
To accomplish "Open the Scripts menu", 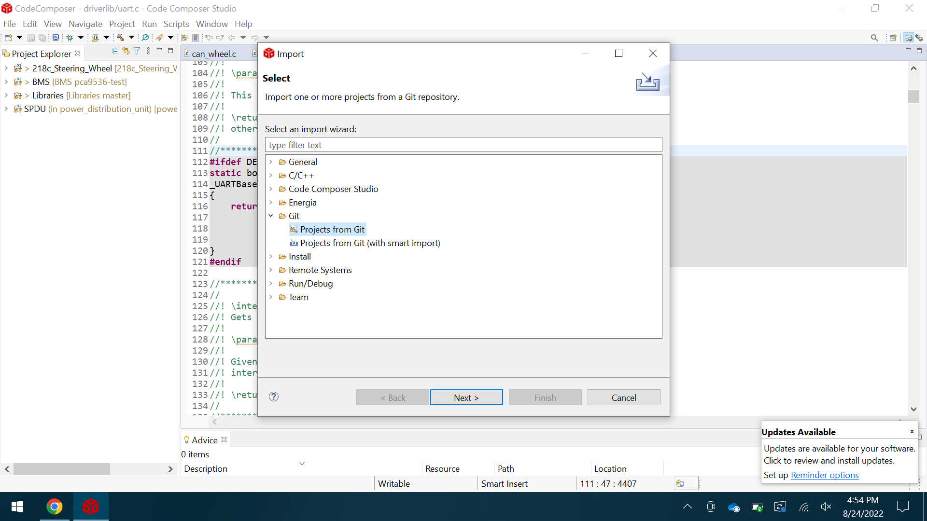I will 176,24.
